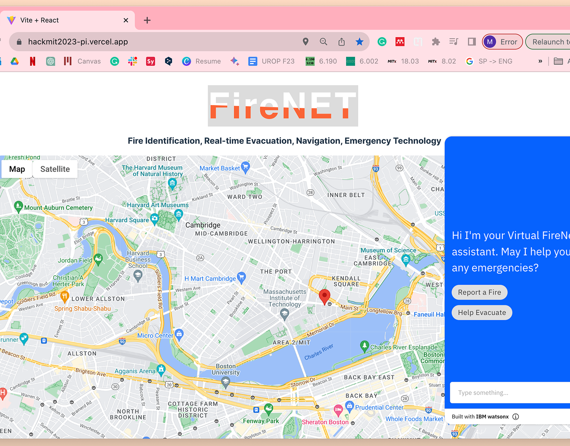This screenshot has height=446, width=570.
Task: Click the location pin icon in address bar
Action: (x=306, y=42)
